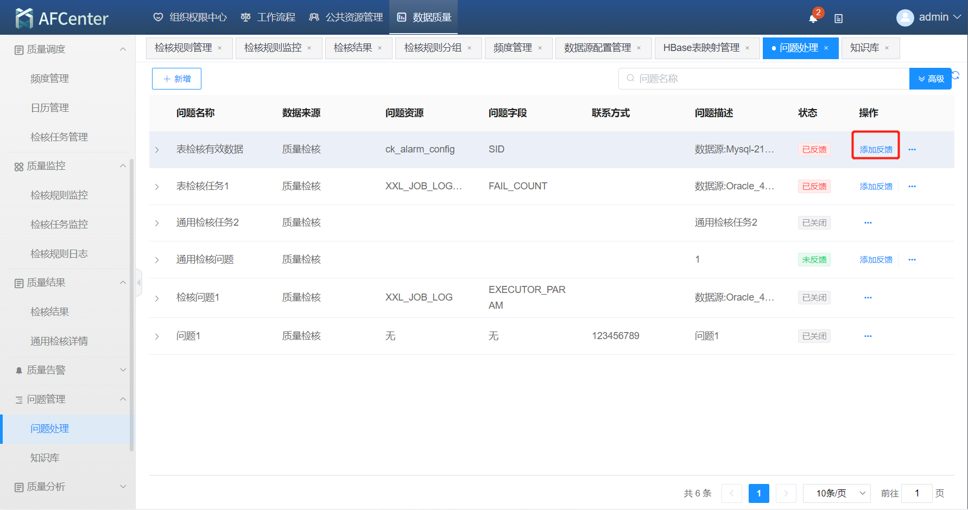Open the notification bell icon
Viewport: 968px width, 510px height.
813,18
